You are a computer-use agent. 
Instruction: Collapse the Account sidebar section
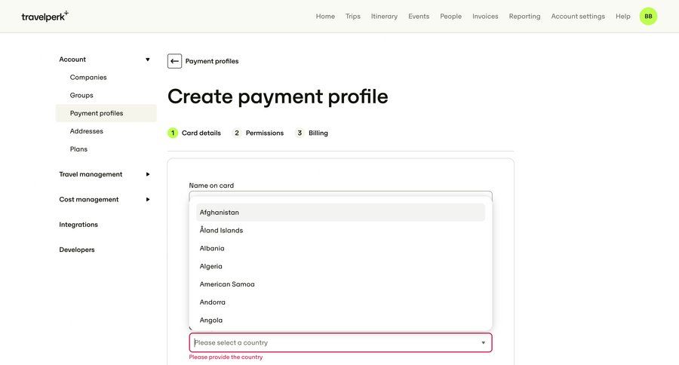pos(147,60)
